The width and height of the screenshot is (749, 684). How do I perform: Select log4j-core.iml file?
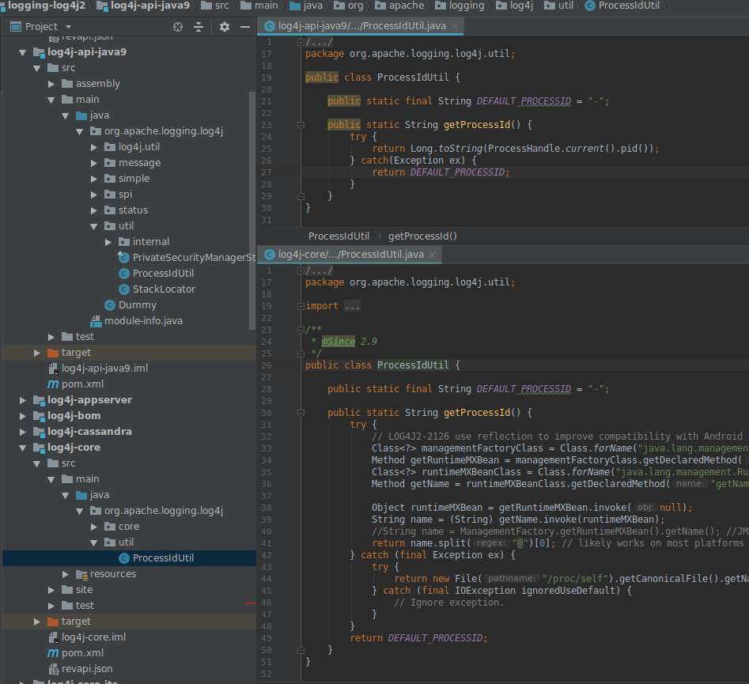(87, 637)
